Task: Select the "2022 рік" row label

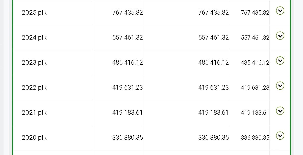Action: pos(34,88)
